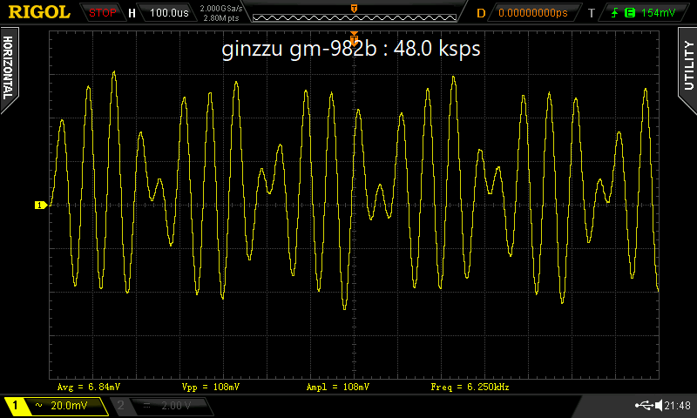Click the orange trigger position marker in memory bar
Viewport: 697px width, 418px height.
(x=354, y=8)
